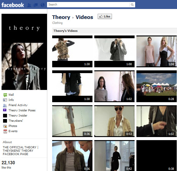177x171 pixels.
Task: Play the outdoor tents video 0:28
Action: [157, 86]
